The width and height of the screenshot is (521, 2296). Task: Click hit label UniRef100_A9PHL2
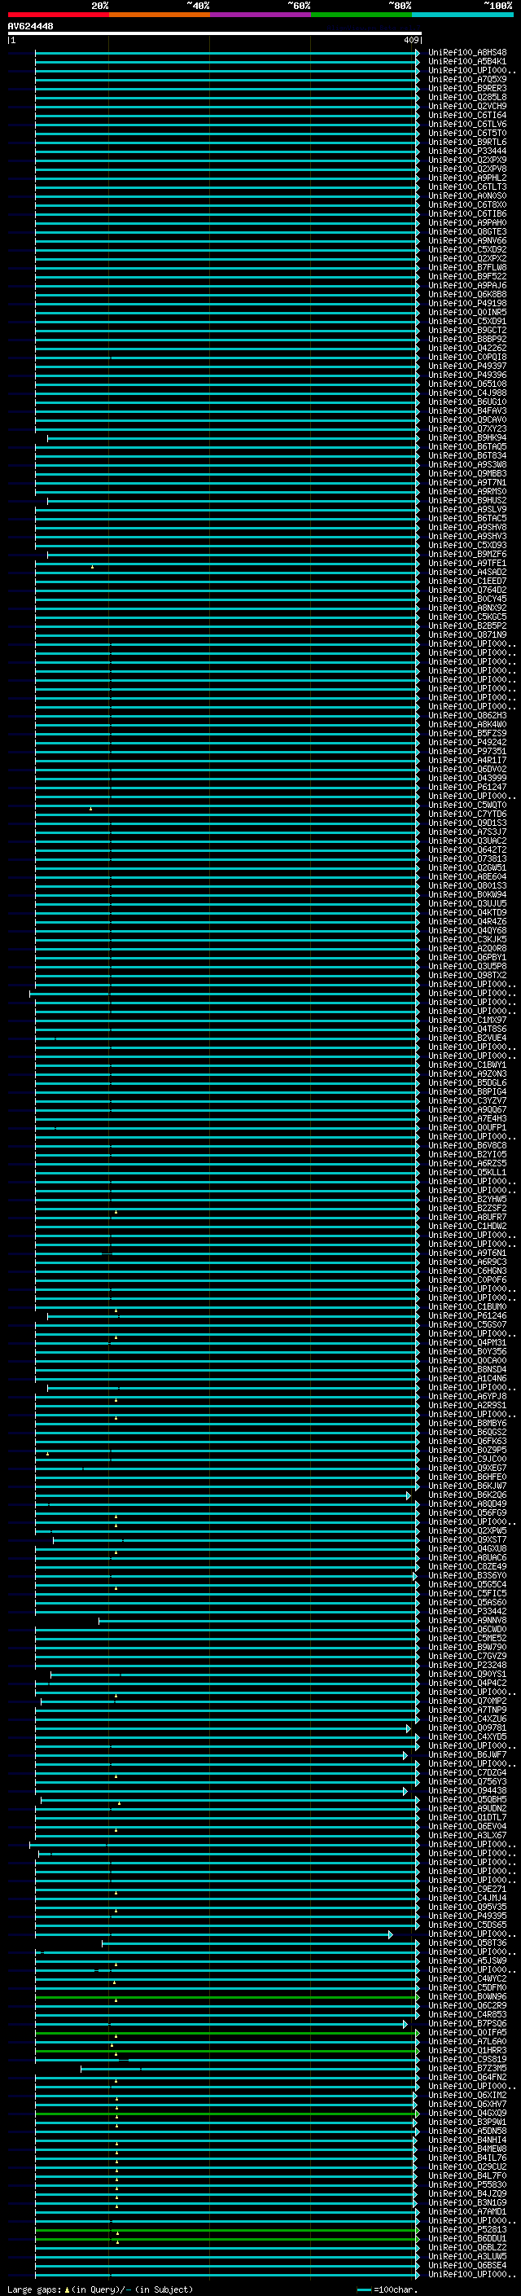[467, 178]
